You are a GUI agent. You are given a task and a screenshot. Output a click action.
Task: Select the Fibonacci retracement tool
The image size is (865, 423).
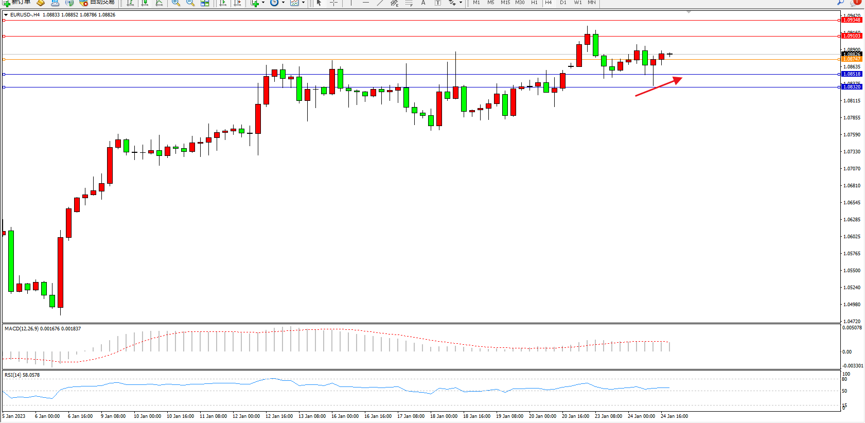(409, 3)
